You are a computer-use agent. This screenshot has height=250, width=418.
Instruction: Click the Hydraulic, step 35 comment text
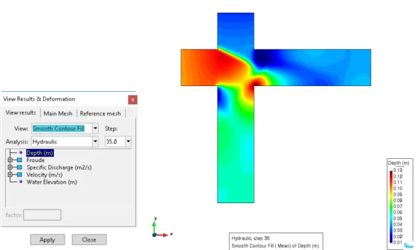pos(250,238)
